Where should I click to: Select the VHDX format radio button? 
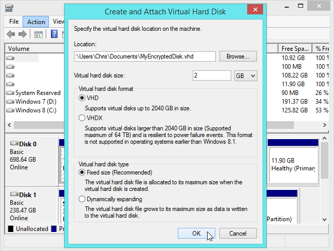(x=81, y=118)
